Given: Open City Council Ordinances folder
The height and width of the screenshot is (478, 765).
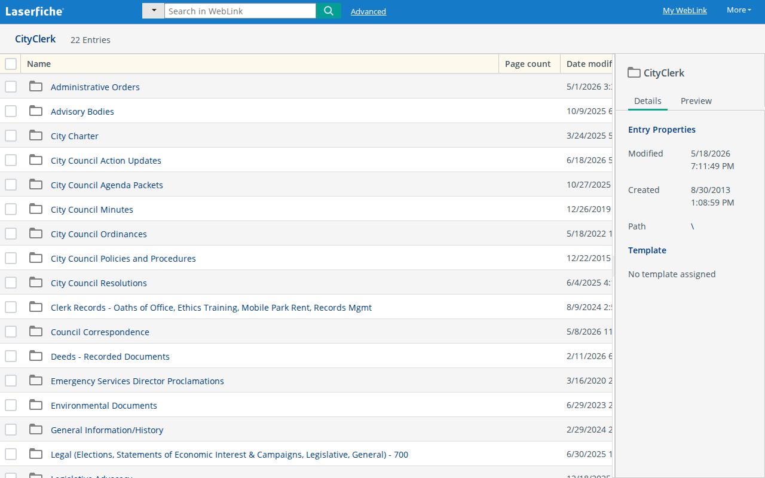Looking at the screenshot, I should click(99, 234).
